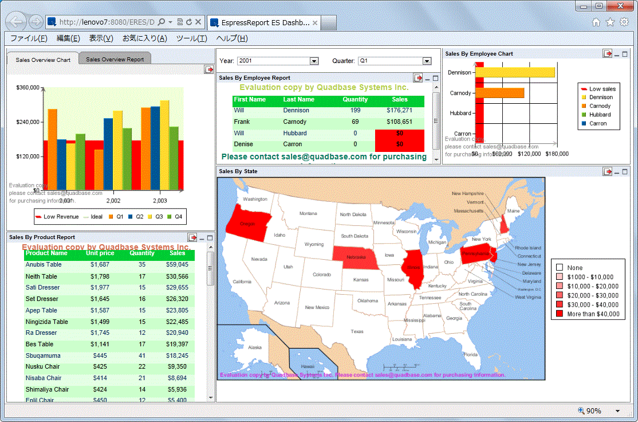Viewport: 638px width, 422px height.
Task: Click scroll-up arrow in Sales By Product Report
Action: (210, 247)
